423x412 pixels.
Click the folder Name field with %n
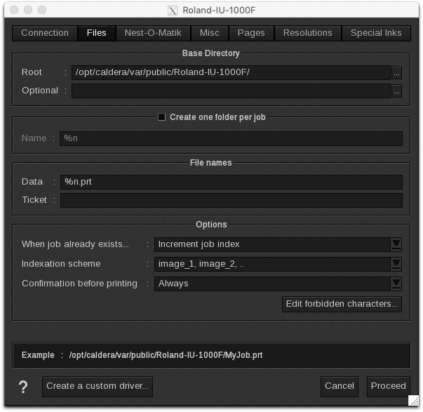(231, 138)
